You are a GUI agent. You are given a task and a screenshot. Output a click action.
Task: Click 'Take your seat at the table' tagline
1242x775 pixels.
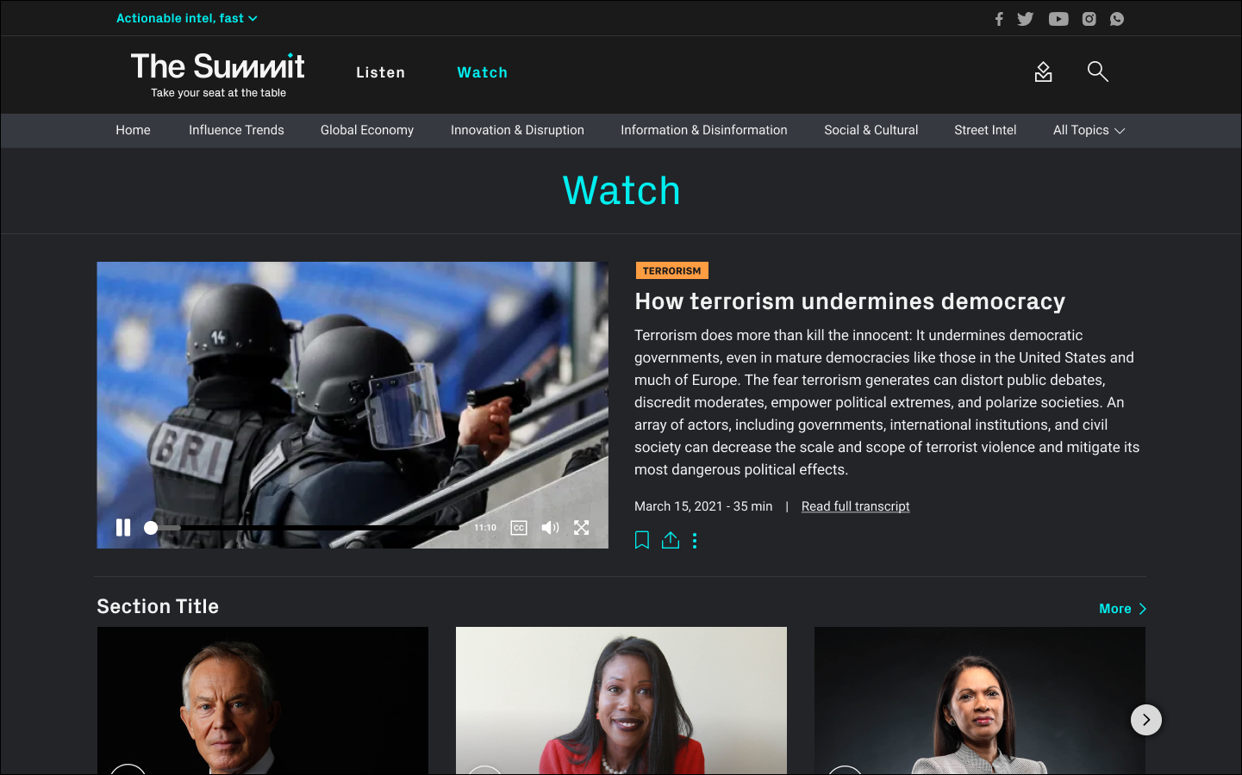(x=218, y=93)
